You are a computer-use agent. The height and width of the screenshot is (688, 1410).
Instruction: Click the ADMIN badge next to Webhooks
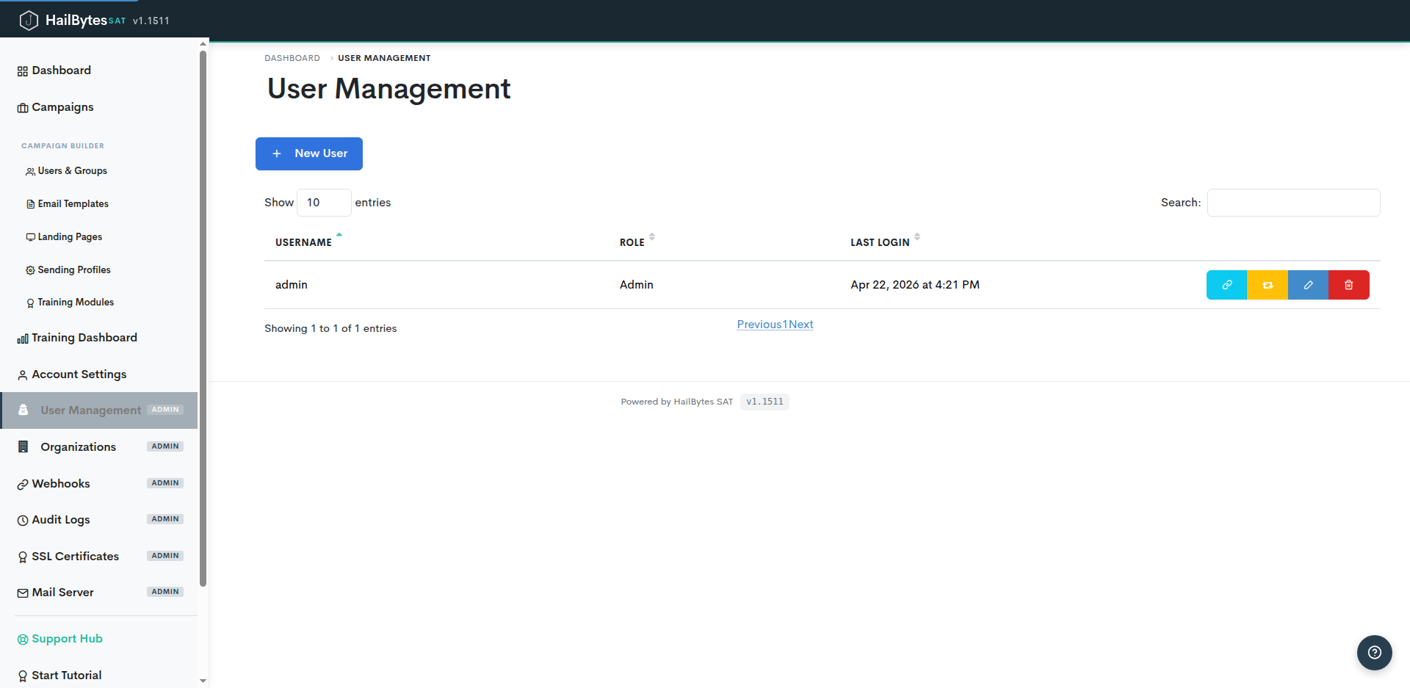(165, 483)
